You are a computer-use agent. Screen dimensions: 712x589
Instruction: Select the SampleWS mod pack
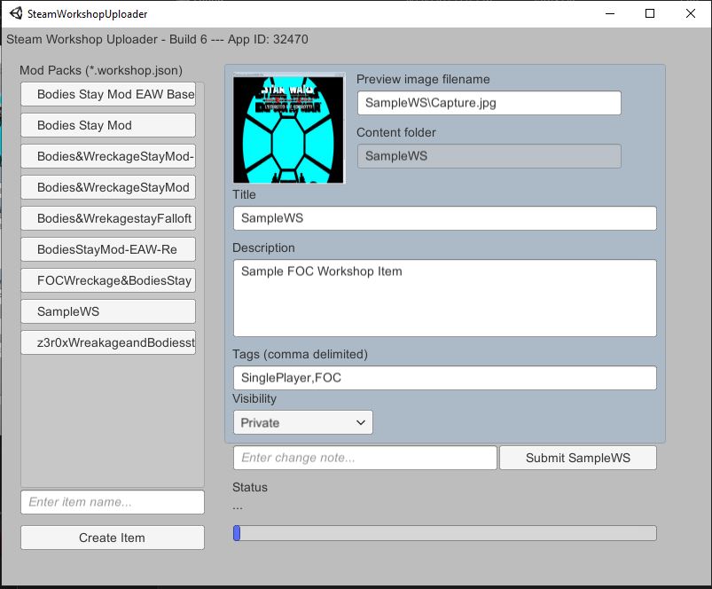tap(108, 311)
